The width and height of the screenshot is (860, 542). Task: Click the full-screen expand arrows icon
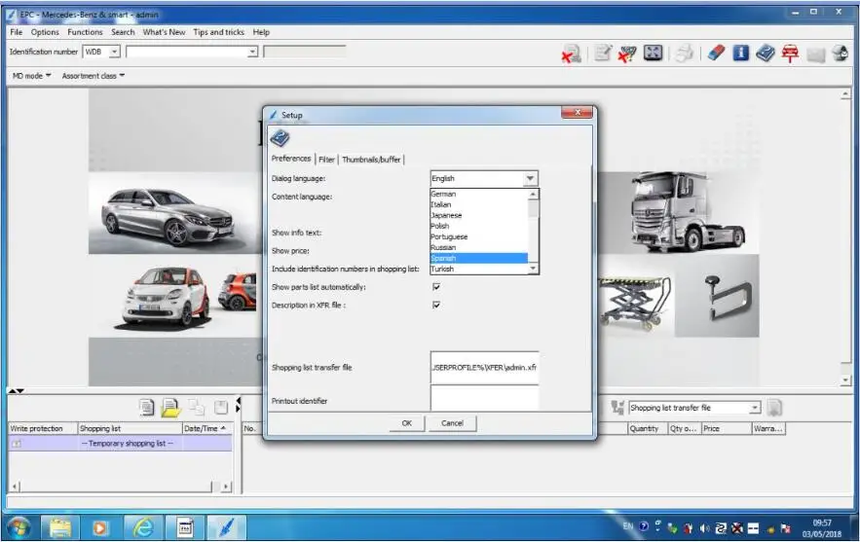[654, 54]
